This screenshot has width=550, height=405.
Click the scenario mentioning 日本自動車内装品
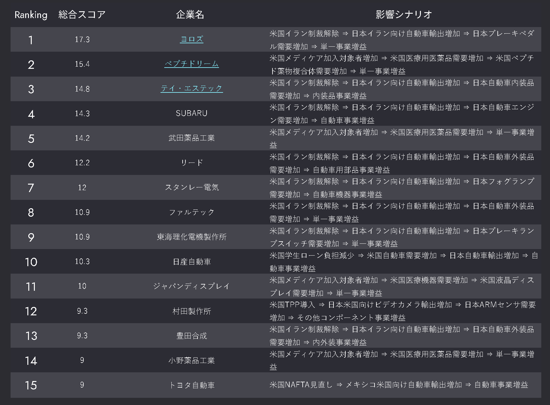(402, 89)
